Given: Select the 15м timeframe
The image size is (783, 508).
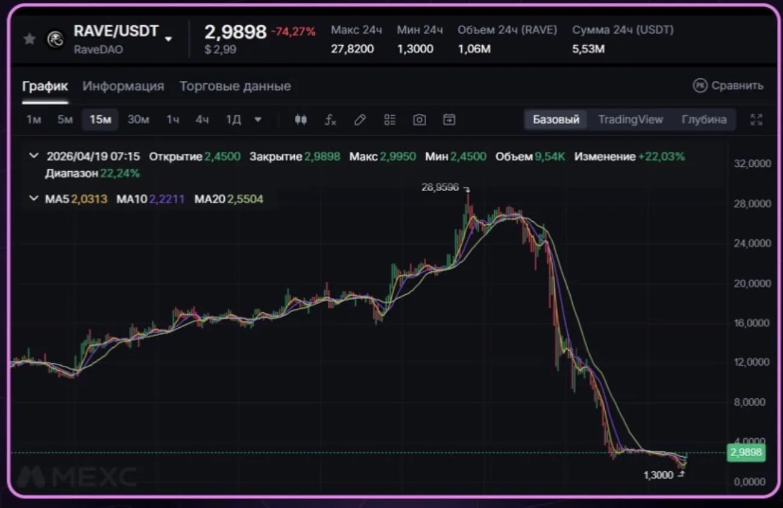Looking at the screenshot, I should tap(100, 119).
